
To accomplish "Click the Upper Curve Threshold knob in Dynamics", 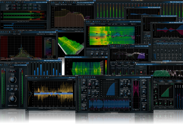I will tap(122, 84).
